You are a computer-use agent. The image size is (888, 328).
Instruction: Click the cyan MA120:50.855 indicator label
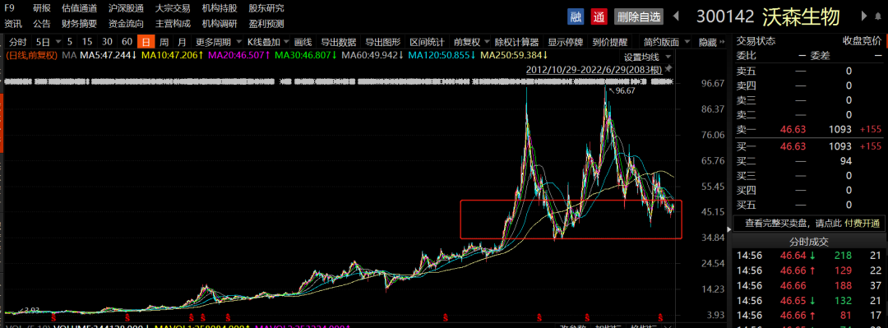(442, 56)
